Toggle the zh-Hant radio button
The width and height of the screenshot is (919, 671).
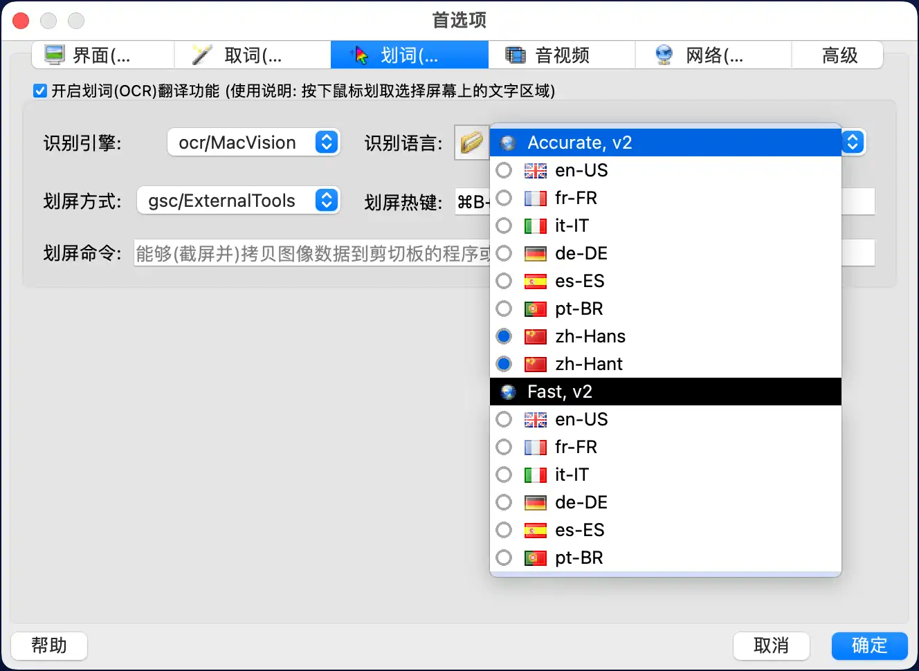click(x=504, y=364)
